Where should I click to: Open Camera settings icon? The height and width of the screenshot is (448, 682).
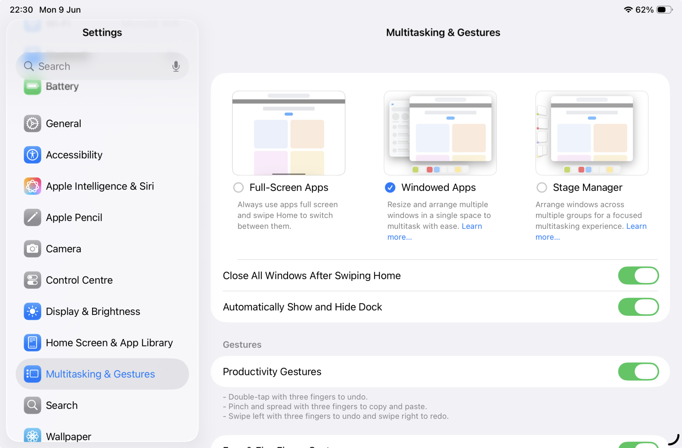32,249
